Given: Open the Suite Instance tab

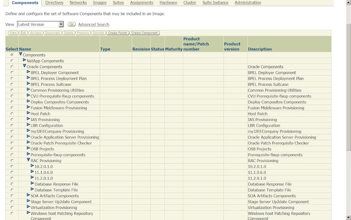Looking at the screenshot, I should [215, 3].
